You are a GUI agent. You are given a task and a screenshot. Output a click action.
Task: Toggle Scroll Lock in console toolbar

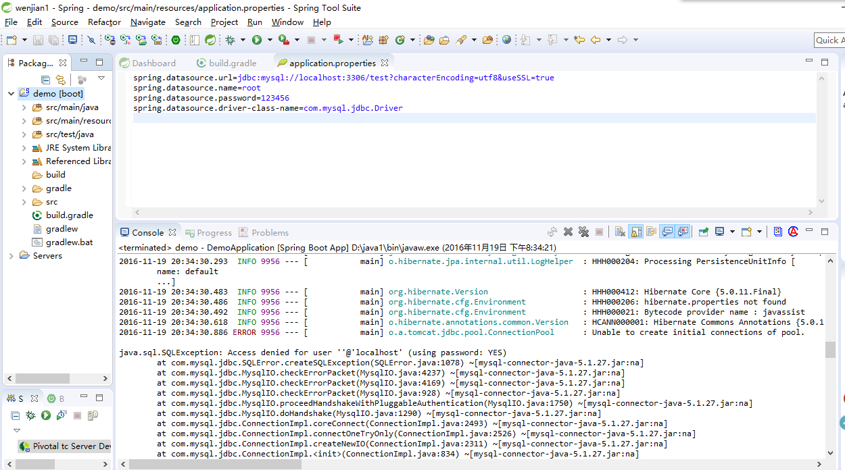pos(636,232)
